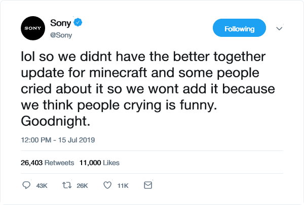
Task: Click the 11K like count
Action: point(123,186)
